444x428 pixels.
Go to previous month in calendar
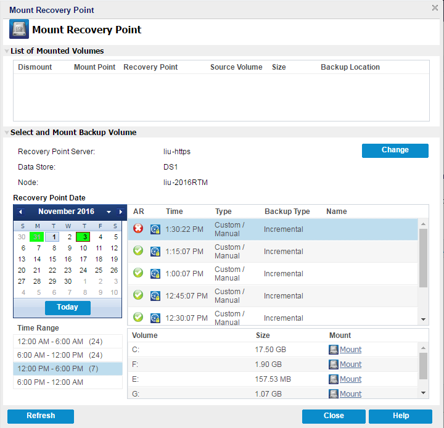click(20, 212)
